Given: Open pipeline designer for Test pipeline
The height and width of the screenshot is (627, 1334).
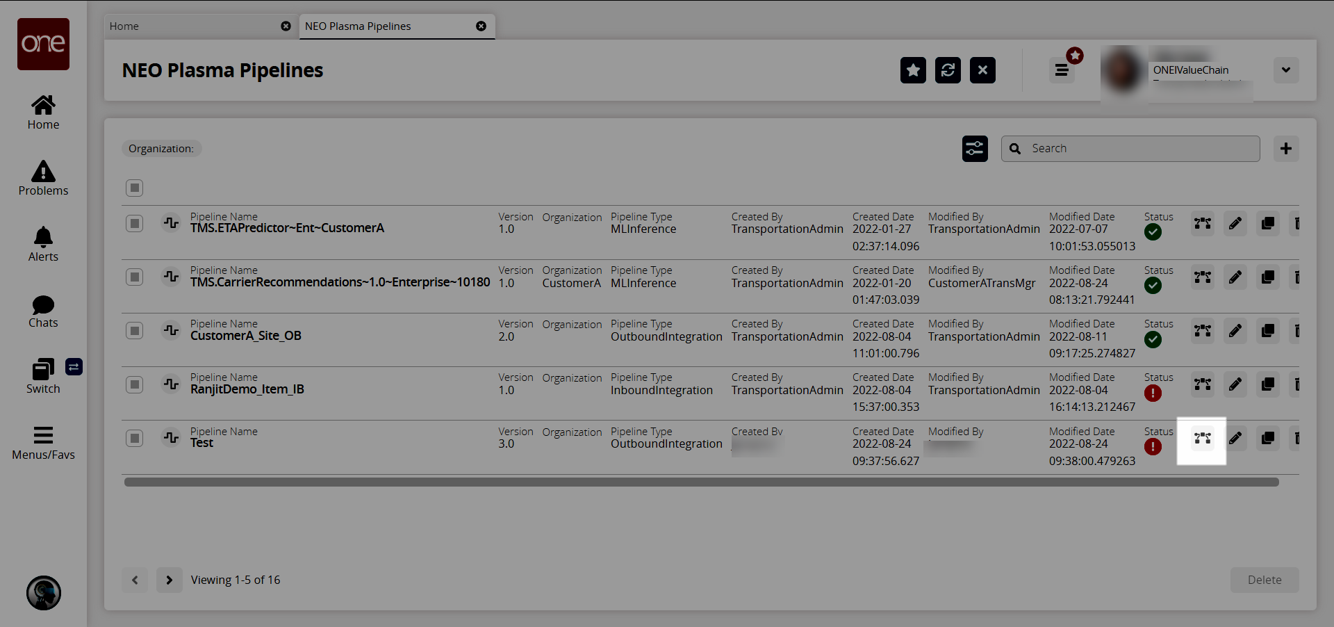Looking at the screenshot, I should coord(1203,439).
